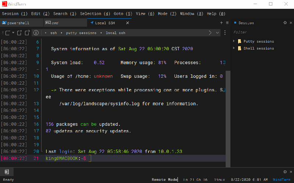Expand the path bar down-chevron dropdown
This screenshot has width=294, height=183.
click(x=217, y=33)
